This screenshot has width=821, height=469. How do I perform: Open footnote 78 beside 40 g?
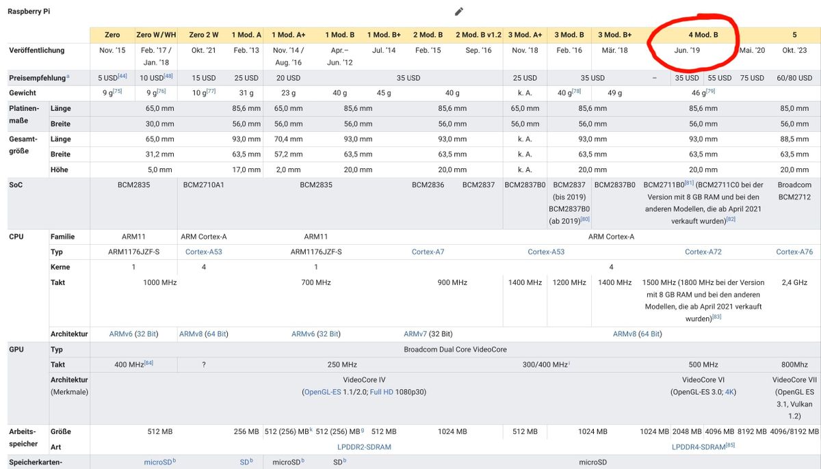[x=577, y=90]
